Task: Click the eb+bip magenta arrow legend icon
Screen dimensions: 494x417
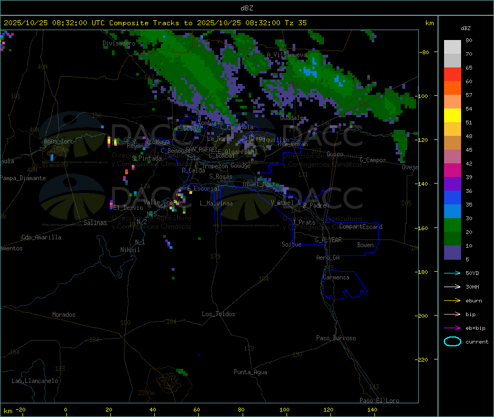Action: 452,328
